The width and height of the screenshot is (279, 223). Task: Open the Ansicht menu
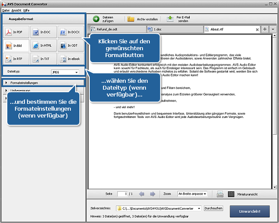coord(16,10)
